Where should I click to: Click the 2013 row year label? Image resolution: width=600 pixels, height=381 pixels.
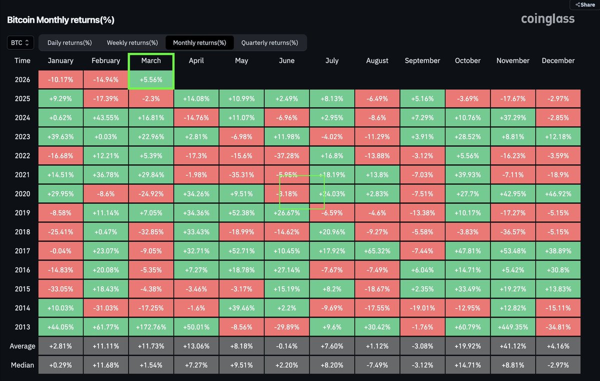[22, 327]
